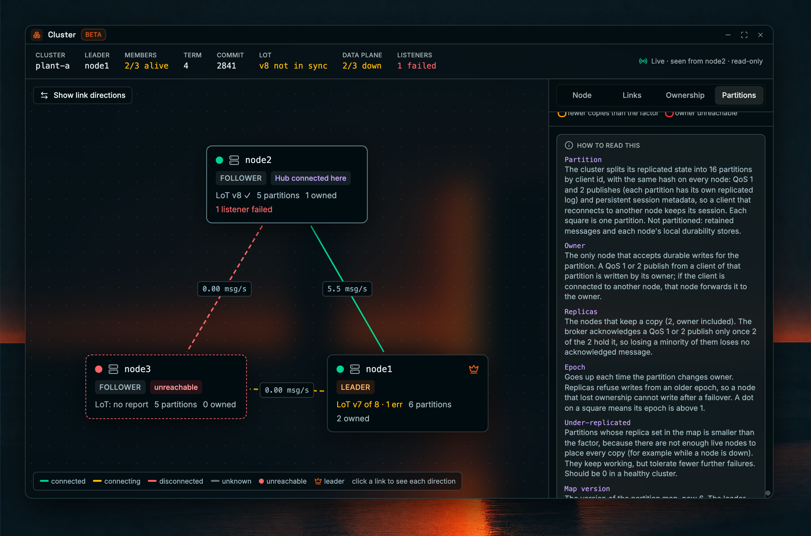Click the '2/3 down' data plane value
Screen dimensions: 811x536
[362, 66]
